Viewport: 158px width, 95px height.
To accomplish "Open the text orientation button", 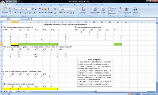I will click(49, 9).
